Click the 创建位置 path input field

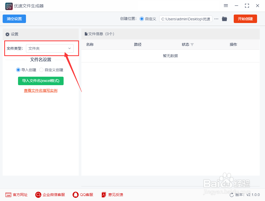click(185, 19)
